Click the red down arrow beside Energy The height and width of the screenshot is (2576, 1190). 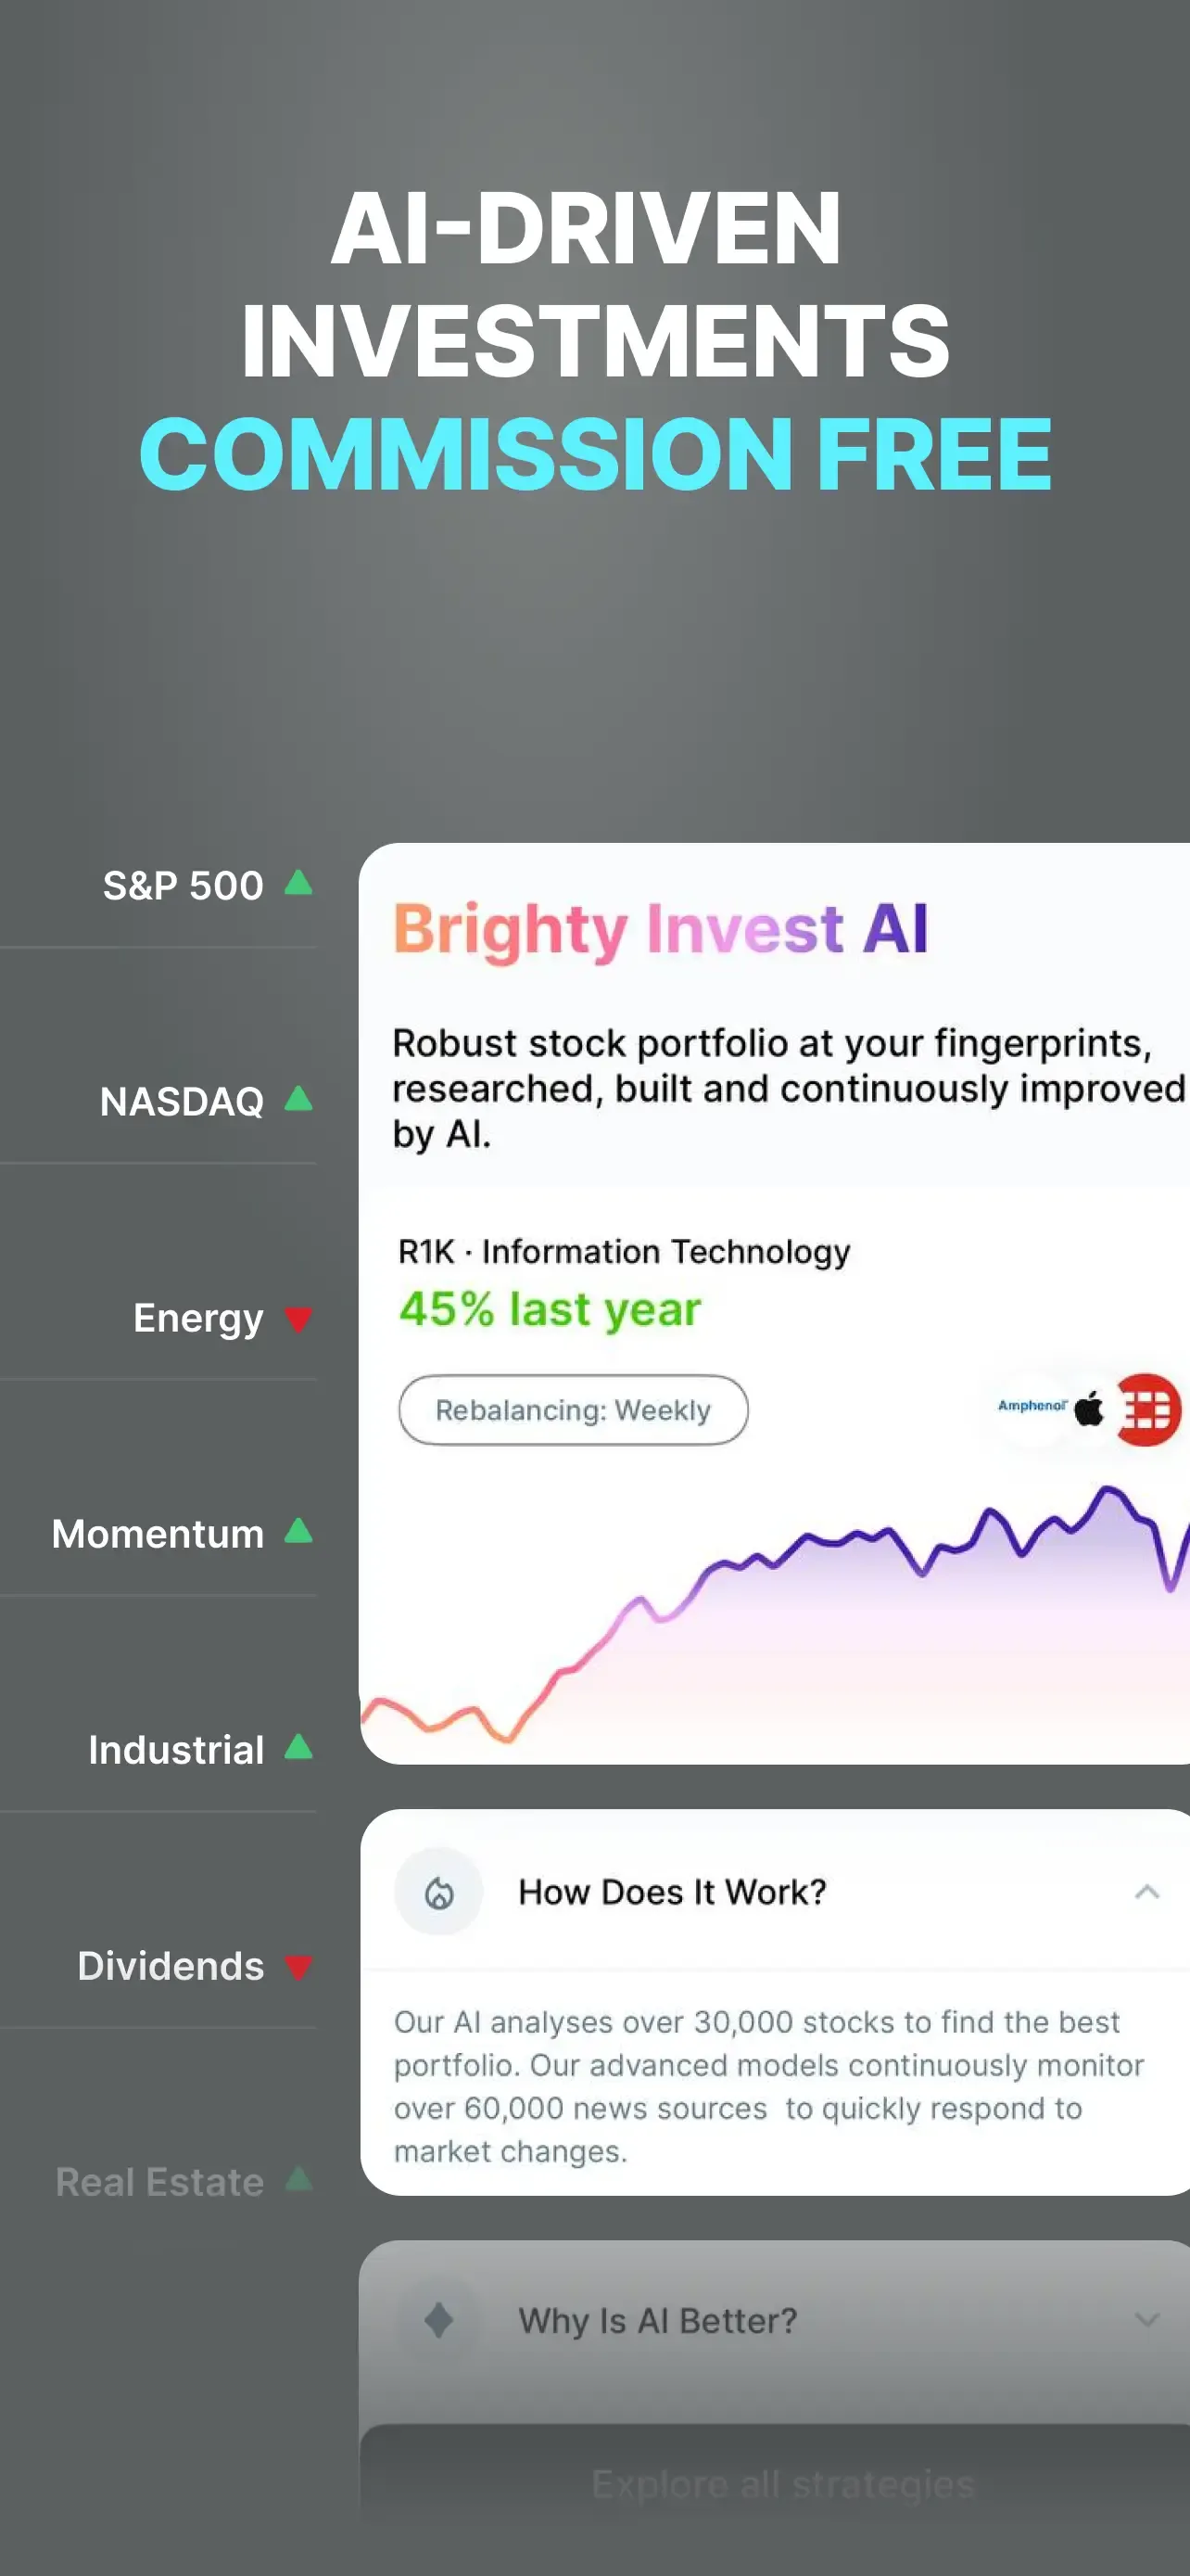coord(297,1319)
